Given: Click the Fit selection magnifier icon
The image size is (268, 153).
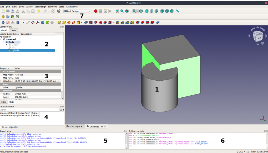Looking at the screenshot, I should 122,11.
